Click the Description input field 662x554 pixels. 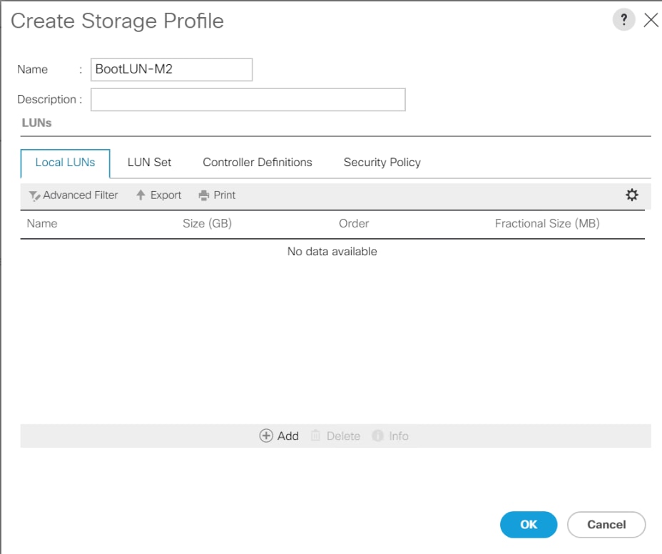tap(248, 99)
